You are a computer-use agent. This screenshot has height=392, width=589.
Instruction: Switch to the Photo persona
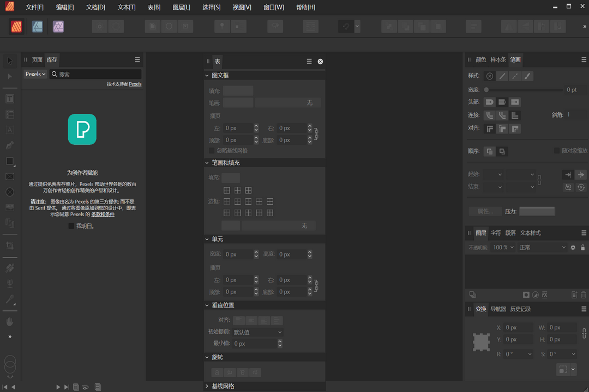click(x=58, y=26)
